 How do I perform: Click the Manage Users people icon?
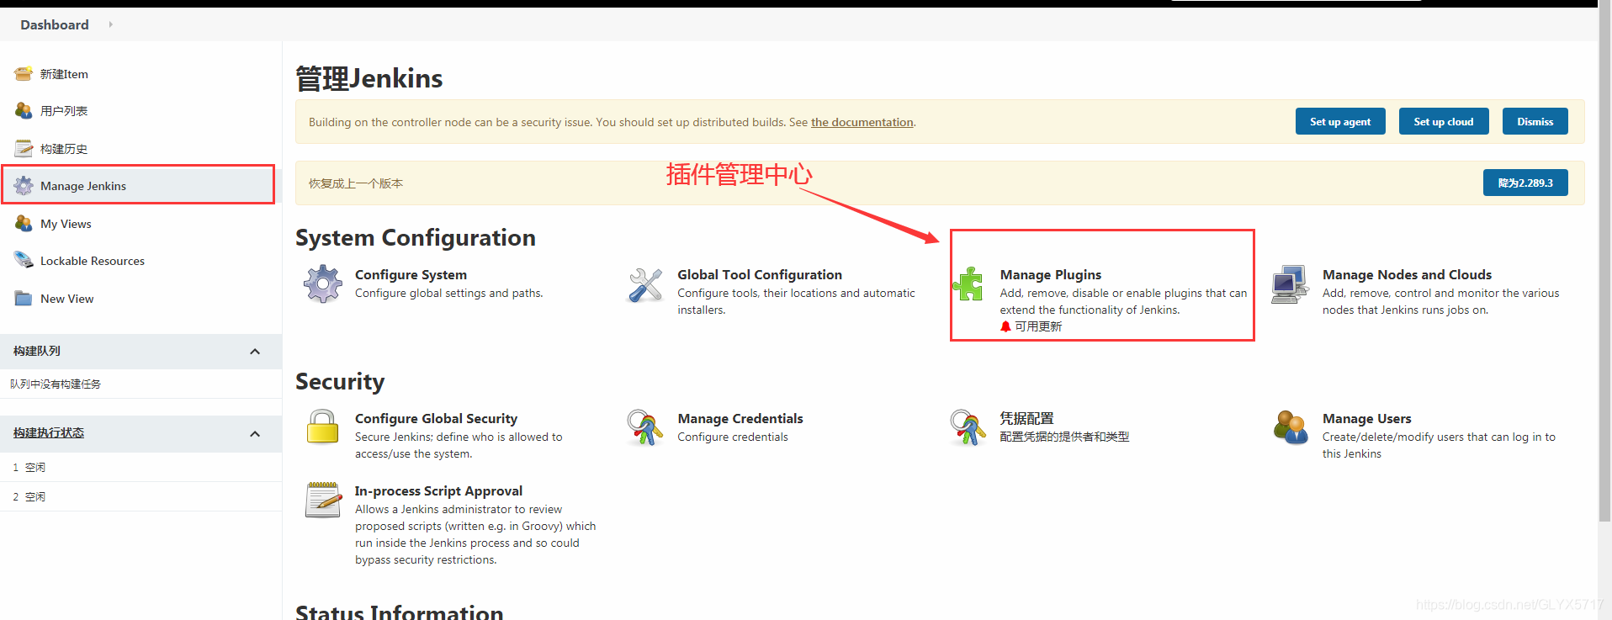pos(1290,427)
